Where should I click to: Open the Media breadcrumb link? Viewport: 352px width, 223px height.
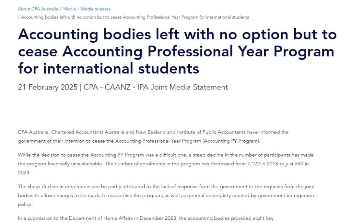pyautogui.click(x=69, y=9)
